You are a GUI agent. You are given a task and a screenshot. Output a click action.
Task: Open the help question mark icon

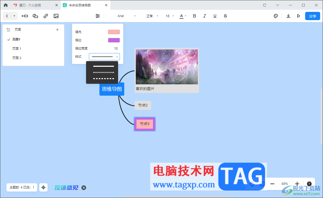pos(309,184)
